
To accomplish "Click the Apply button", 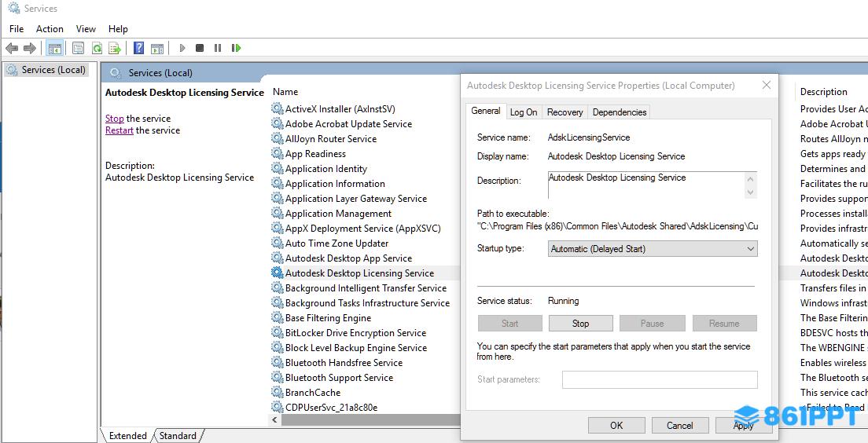I will pyautogui.click(x=744, y=425).
